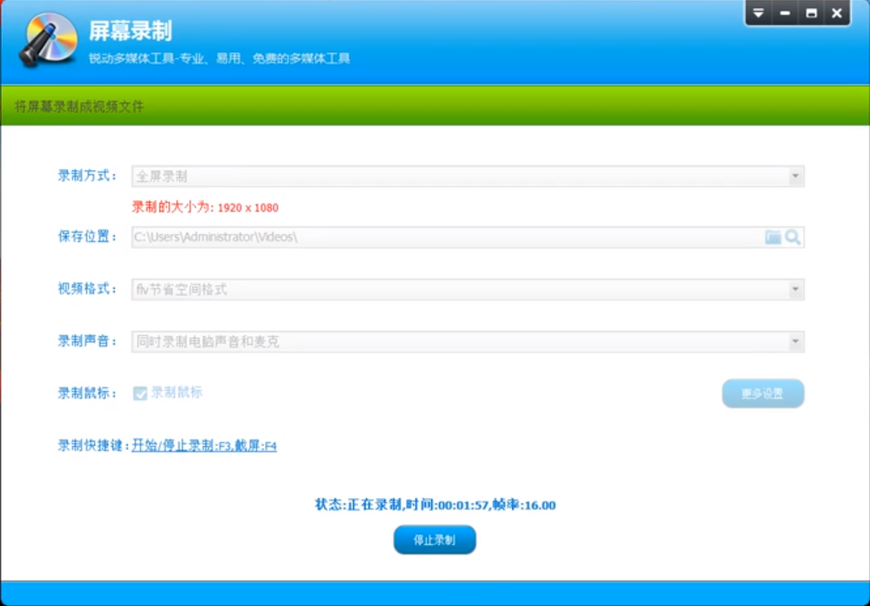
Task: Expand the 录制声音 dropdown
Action: tap(794, 342)
